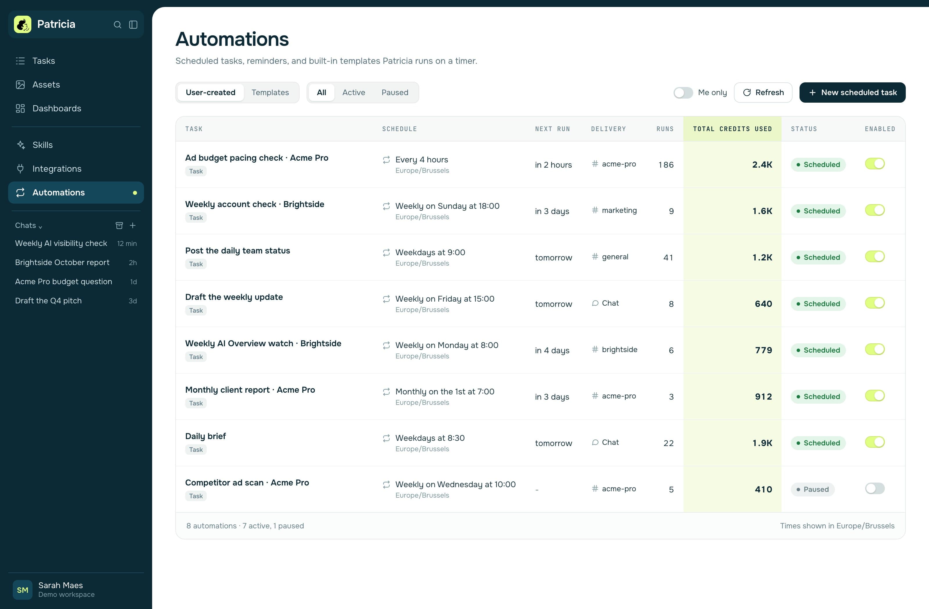Open Dashboards in the sidebar
The width and height of the screenshot is (929, 609).
76,108
